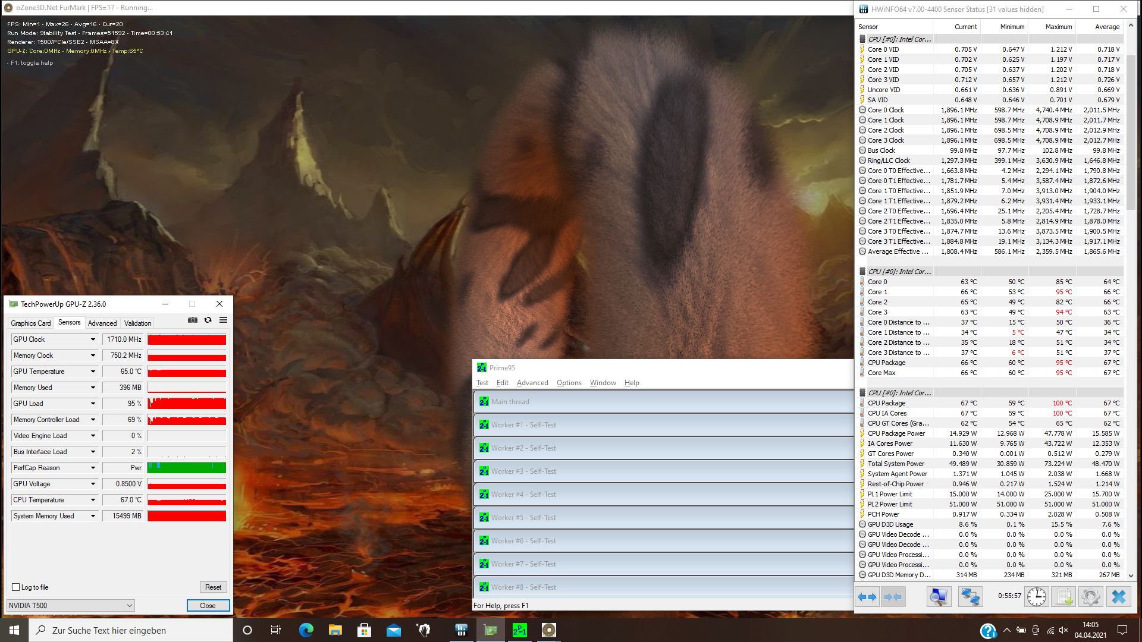Click the HWiNFO vertical scrollbar
The image size is (1142, 642).
click(1131, 131)
